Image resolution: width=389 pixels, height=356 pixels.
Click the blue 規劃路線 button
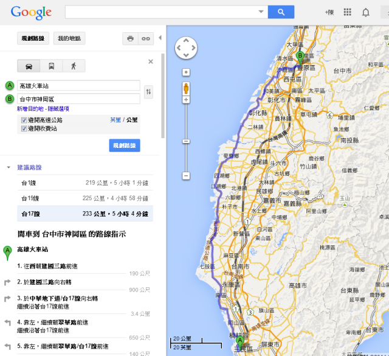click(x=125, y=145)
